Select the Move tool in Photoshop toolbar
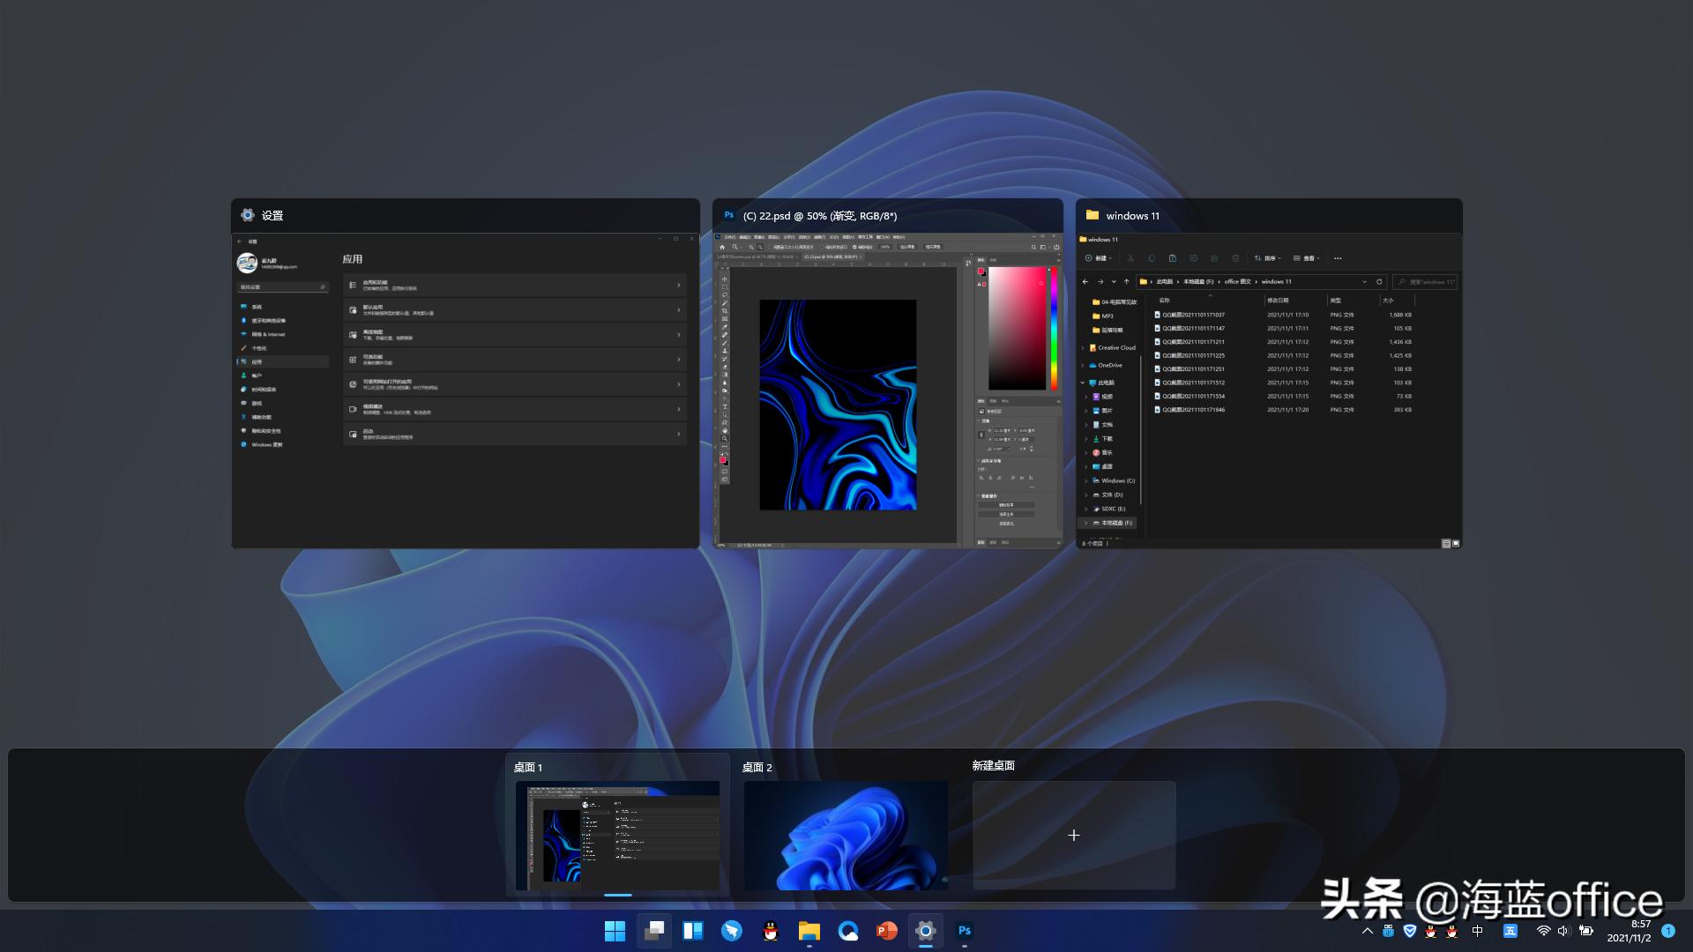The image size is (1693, 952). tap(725, 279)
